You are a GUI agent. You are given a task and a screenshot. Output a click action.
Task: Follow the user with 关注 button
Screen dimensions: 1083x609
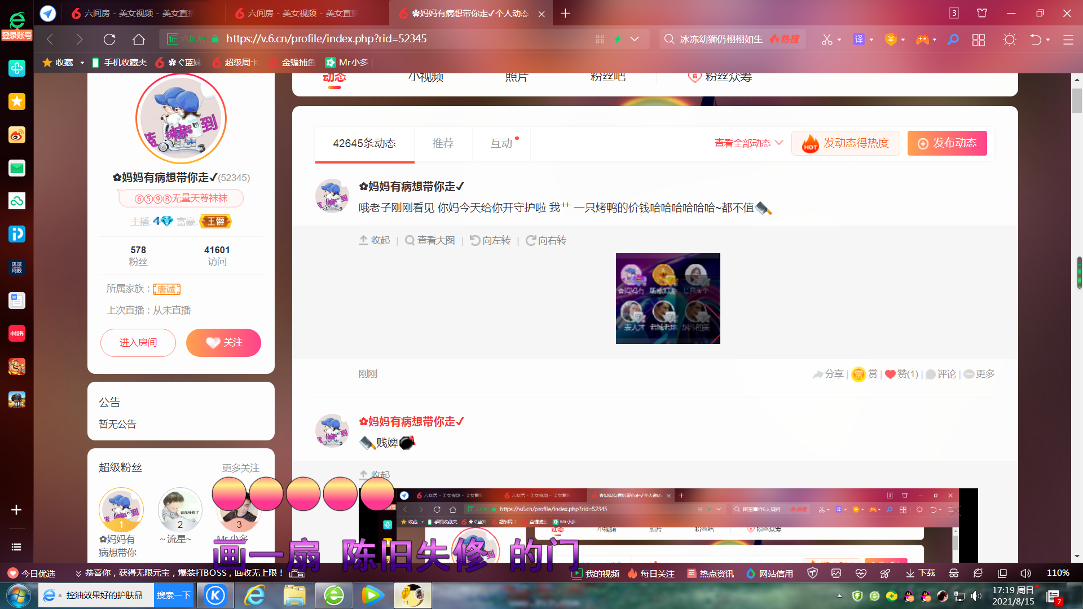pos(223,343)
